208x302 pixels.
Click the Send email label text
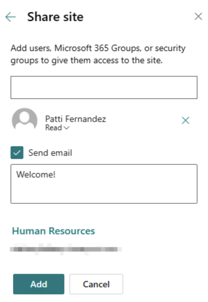tap(50, 153)
